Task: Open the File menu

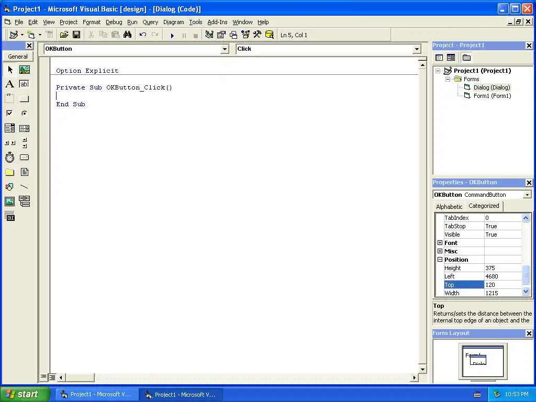Action: [19, 22]
